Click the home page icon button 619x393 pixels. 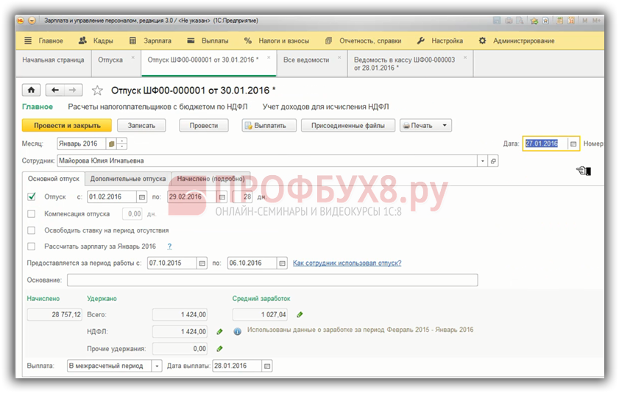(31, 91)
